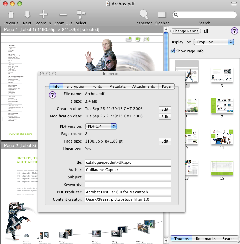The width and height of the screenshot is (240, 244).
Task: Switch to the Encryption tab
Action: click(76, 86)
